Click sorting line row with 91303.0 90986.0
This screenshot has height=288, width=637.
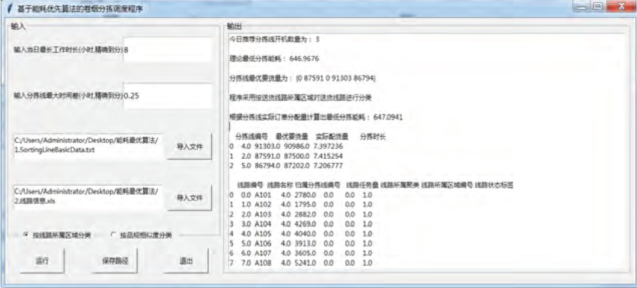pyautogui.click(x=286, y=146)
